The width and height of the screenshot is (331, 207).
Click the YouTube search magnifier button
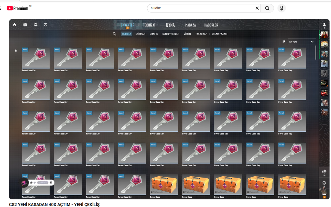[x=267, y=8]
